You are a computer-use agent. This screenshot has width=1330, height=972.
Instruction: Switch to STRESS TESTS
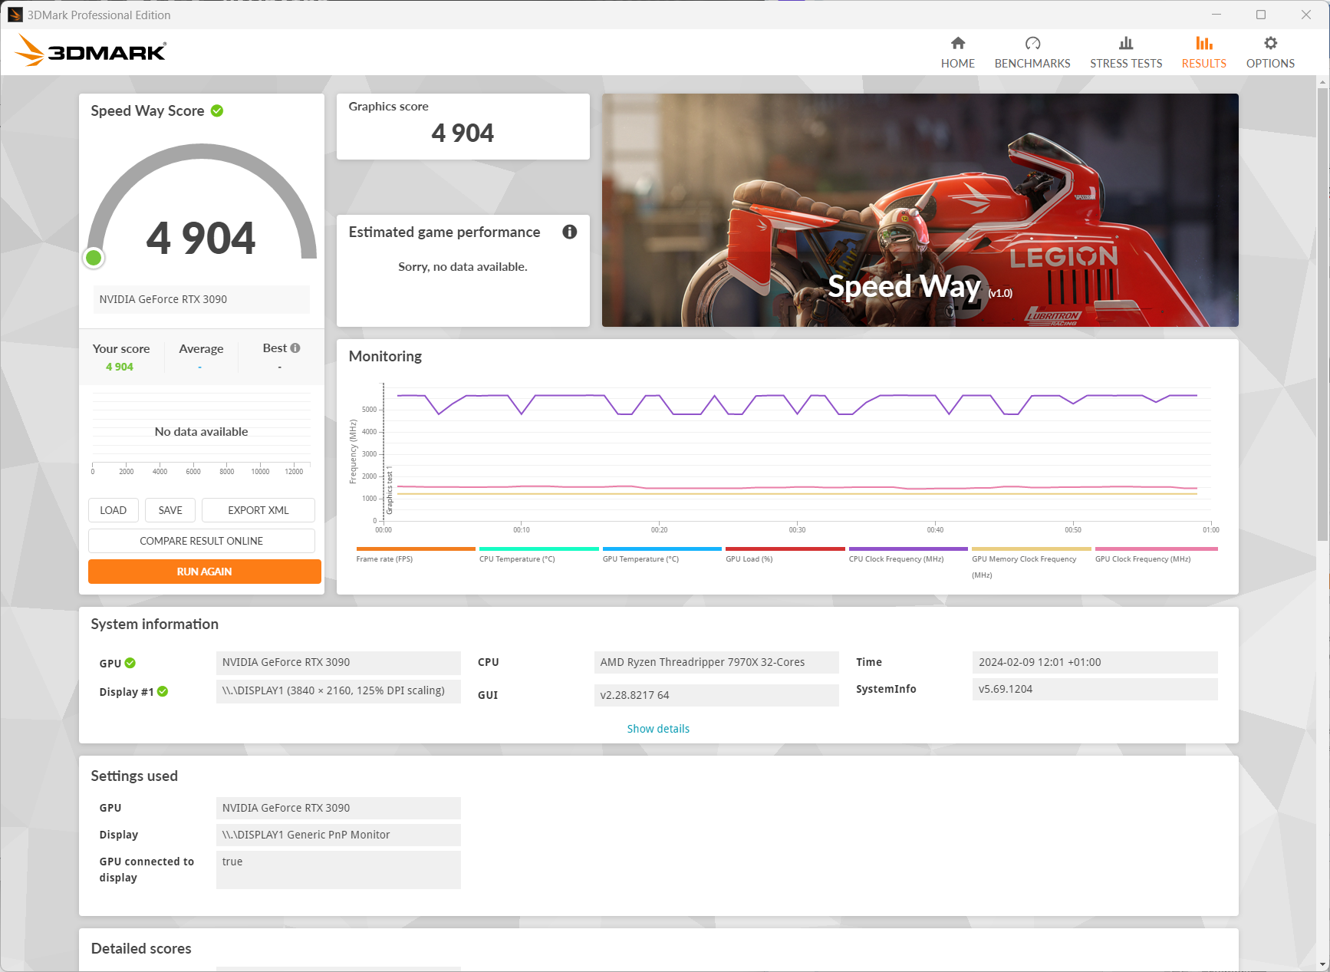pos(1126,52)
